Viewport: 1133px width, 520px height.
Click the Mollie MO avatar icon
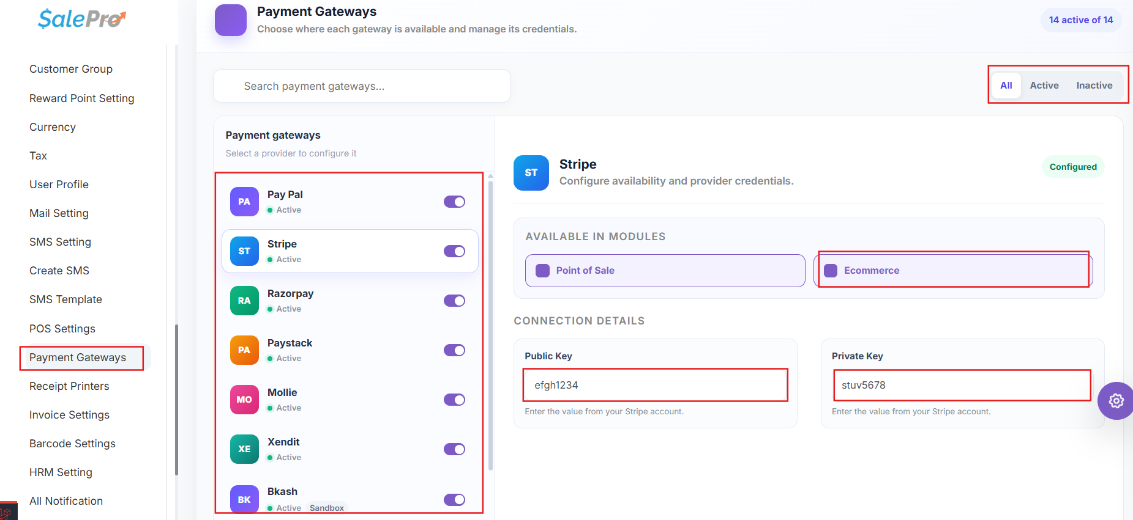(244, 400)
